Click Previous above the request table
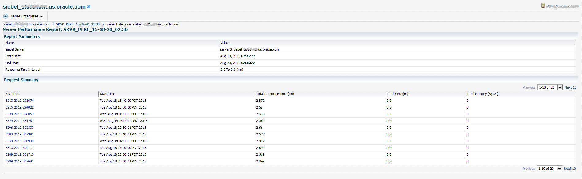Screen dimensions: 582x179 click(x=529, y=87)
